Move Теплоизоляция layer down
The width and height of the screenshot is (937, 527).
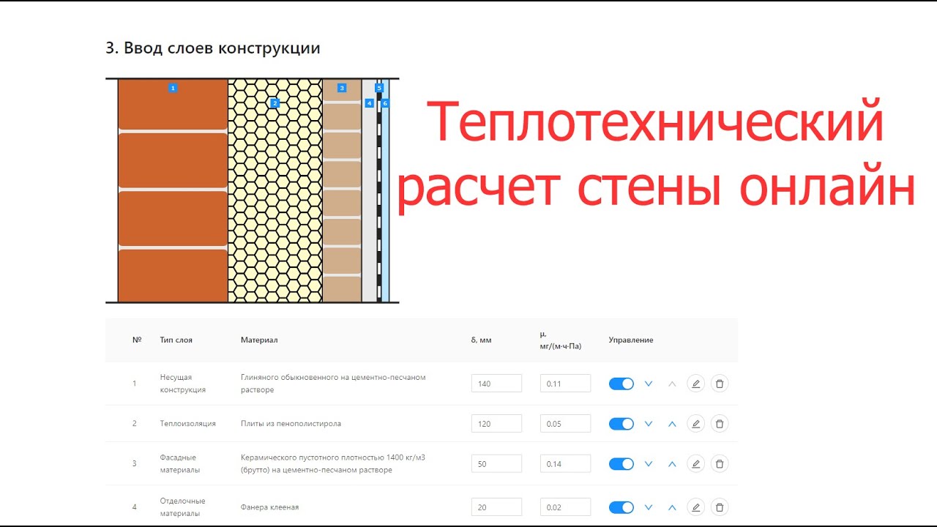click(x=648, y=424)
